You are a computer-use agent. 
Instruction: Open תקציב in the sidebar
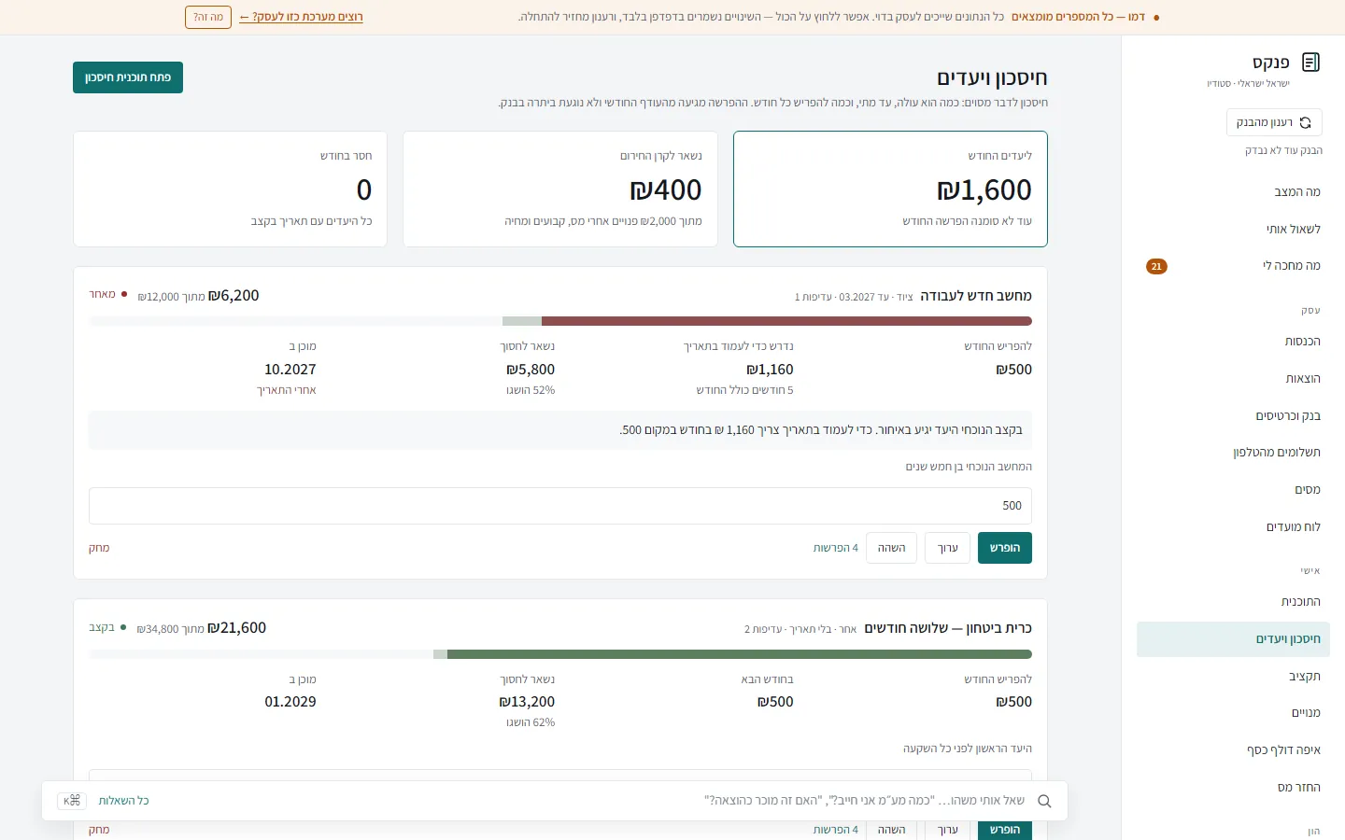coord(1233,677)
